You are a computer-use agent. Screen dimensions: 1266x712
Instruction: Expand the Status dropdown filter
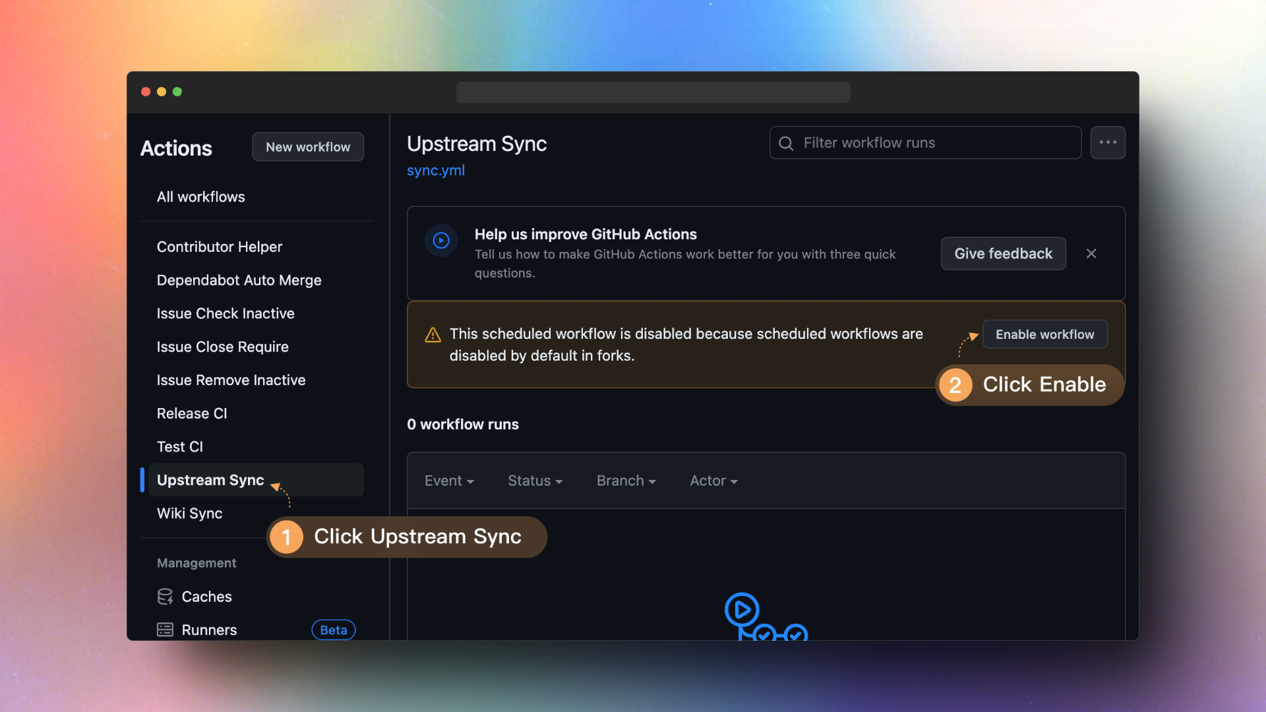[x=534, y=480]
